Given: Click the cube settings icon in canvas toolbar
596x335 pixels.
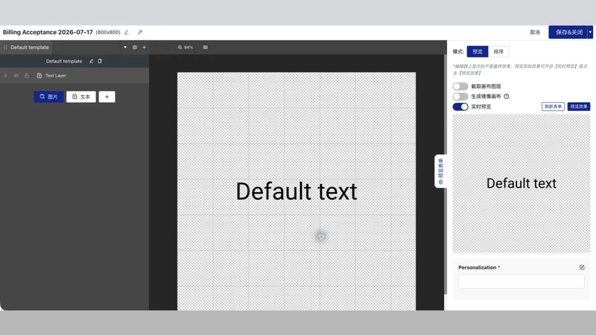Looking at the screenshot, I should pyautogui.click(x=135, y=48).
